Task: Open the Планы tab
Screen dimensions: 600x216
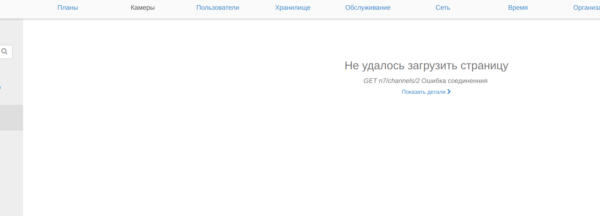Action: click(67, 8)
